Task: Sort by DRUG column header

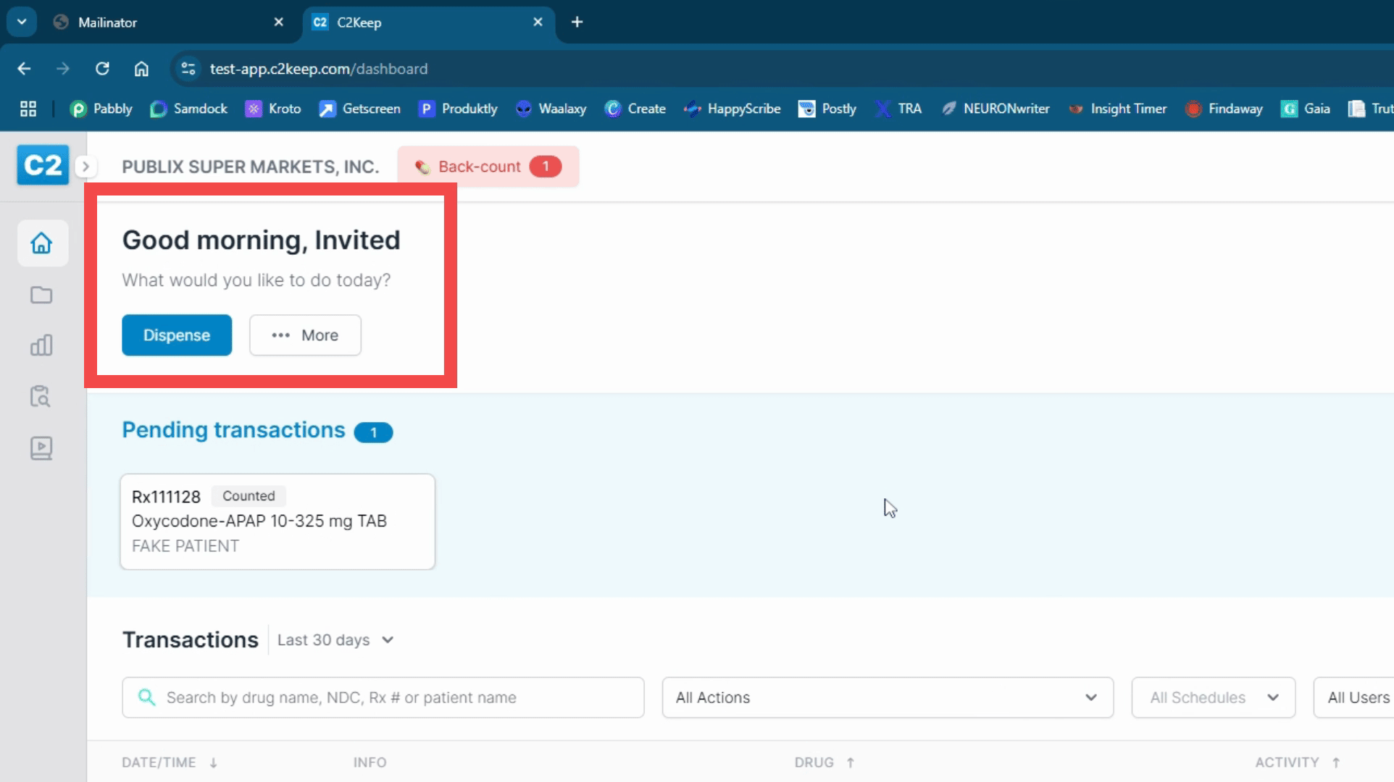Action: 825,762
